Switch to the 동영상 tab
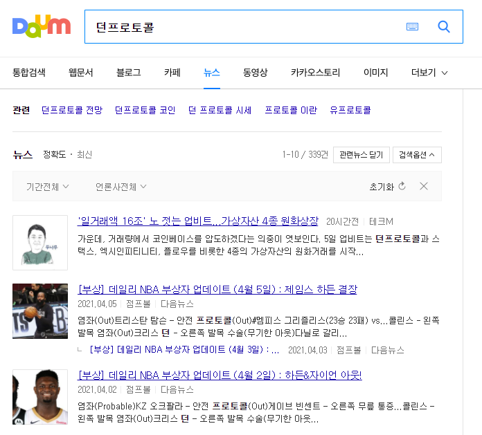Viewport: 482px width, 435px height. pyautogui.click(x=255, y=73)
